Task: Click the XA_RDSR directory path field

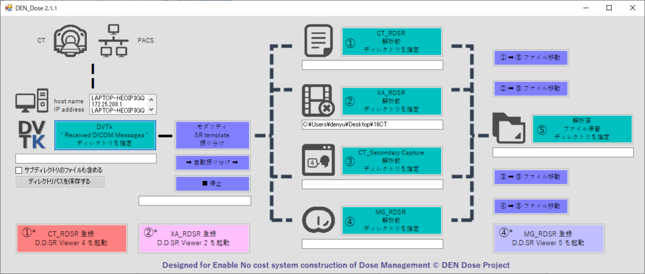Action: (x=372, y=125)
